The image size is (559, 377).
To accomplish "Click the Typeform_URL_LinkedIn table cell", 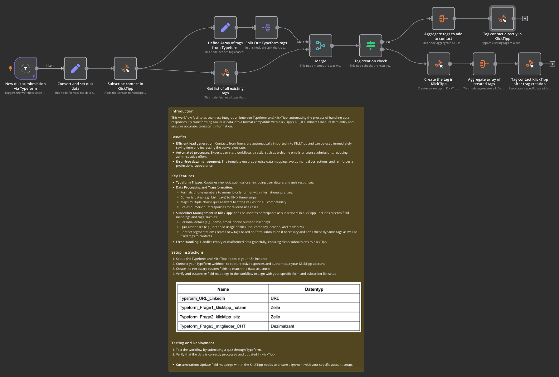I will click(223, 298).
